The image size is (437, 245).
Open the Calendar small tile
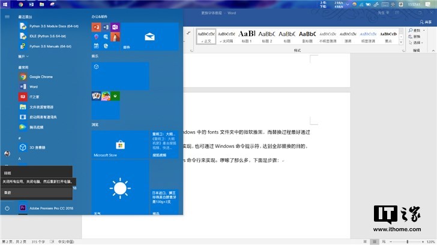pyautogui.click(x=96, y=46)
